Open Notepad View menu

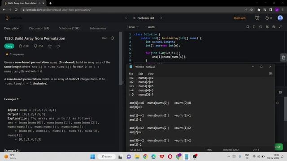pos(151,74)
